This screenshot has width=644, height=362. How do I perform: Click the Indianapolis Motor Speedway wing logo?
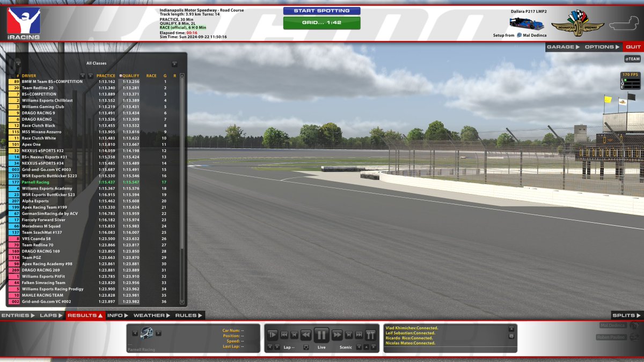pos(578,23)
